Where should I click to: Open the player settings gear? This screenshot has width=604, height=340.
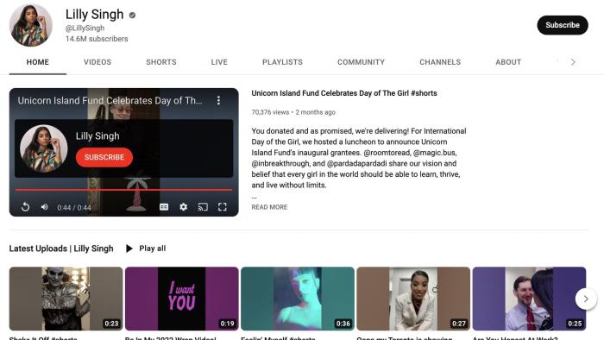pyautogui.click(x=183, y=207)
